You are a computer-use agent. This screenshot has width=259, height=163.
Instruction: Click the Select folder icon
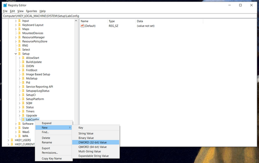pyautogui.click(x=20, y=49)
